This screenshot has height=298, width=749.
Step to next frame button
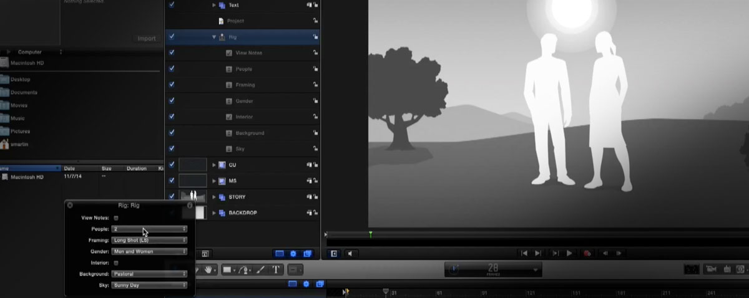pyautogui.click(x=619, y=253)
